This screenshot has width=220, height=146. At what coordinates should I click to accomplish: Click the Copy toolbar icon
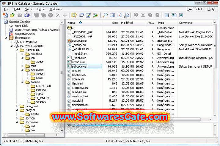pyautogui.click(x=150, y=15)
